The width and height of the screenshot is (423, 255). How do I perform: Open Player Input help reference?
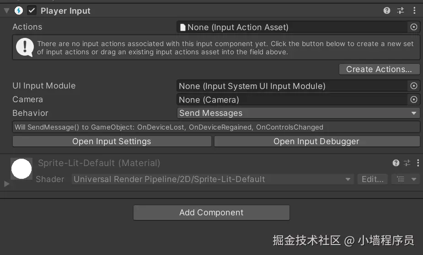pyautogui.click(x=387, y=10)
